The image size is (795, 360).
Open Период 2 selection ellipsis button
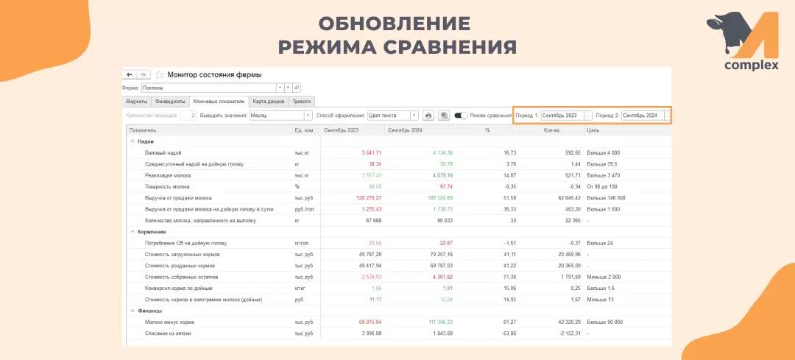668,116
